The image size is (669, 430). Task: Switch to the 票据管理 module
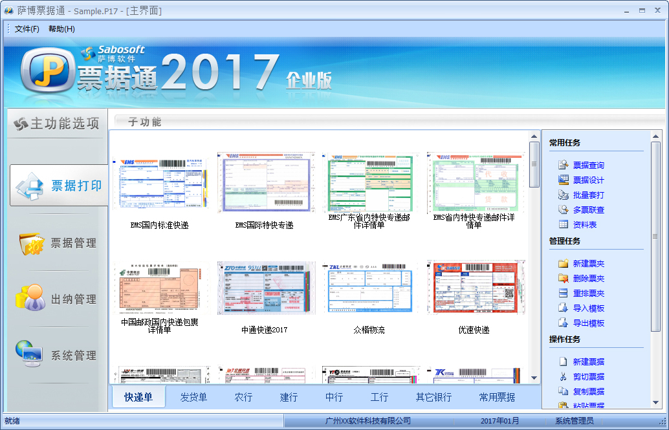click(57, 242)
